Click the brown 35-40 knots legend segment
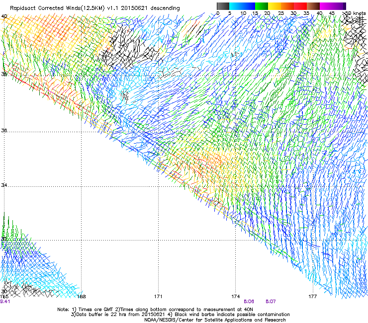368x323 pixels. click(313, 6)
